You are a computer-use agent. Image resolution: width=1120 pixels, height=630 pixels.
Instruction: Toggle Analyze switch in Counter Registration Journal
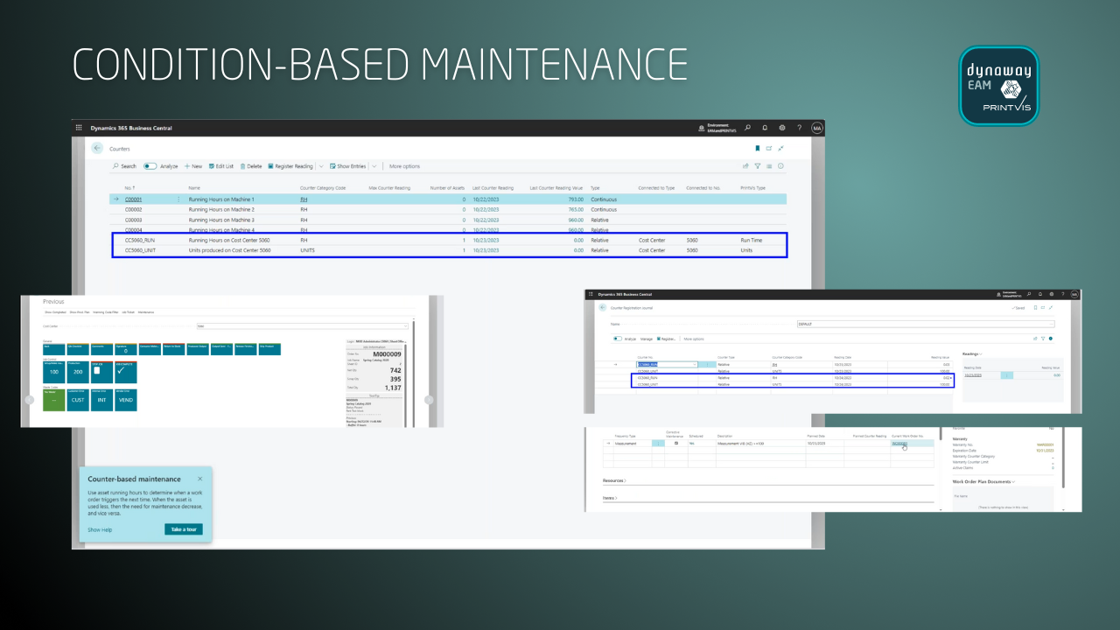tap(618, 338)
